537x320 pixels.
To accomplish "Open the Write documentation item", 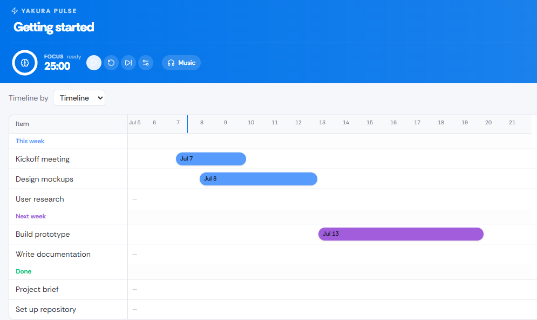I will 53,254.
